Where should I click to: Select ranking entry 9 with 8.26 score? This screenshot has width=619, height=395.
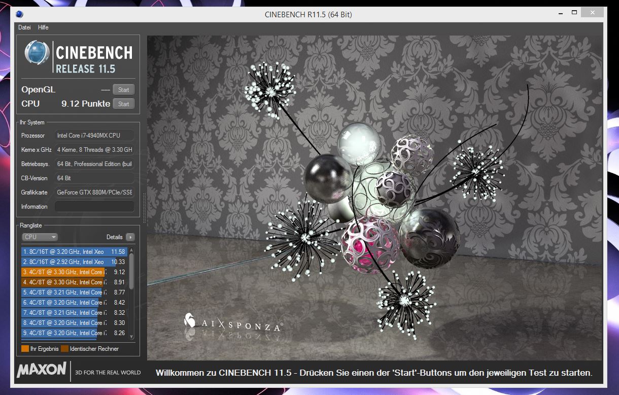(x=74, y=333)
